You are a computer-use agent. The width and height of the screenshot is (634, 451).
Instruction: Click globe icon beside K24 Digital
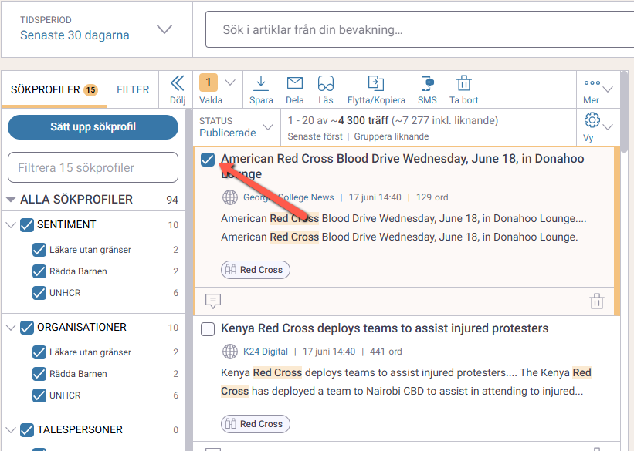coord(230,352)
